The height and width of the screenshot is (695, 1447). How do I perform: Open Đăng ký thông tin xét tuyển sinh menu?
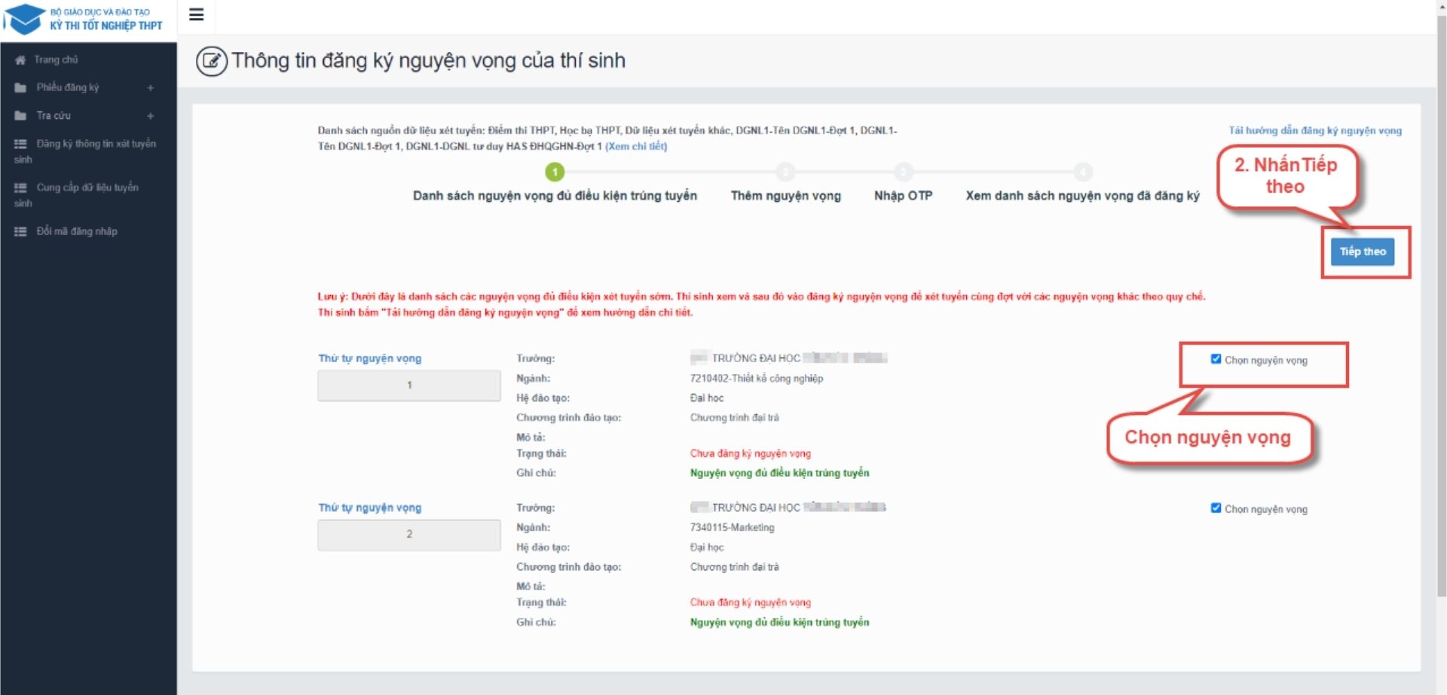point(95,144)
